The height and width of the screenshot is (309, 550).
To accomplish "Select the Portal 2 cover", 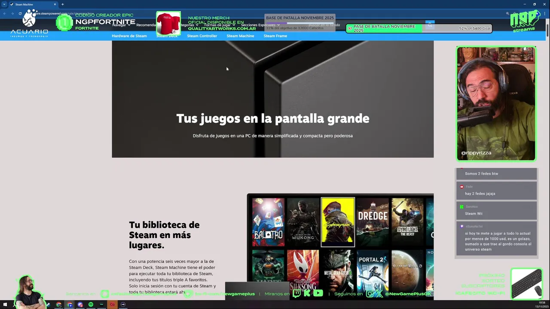I will point(373,272).
